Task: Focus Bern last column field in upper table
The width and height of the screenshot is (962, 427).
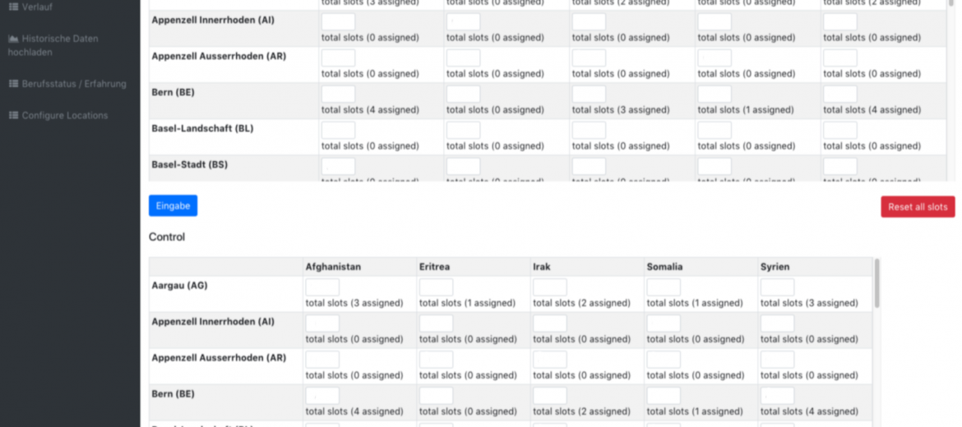Action: pos(840,94)
